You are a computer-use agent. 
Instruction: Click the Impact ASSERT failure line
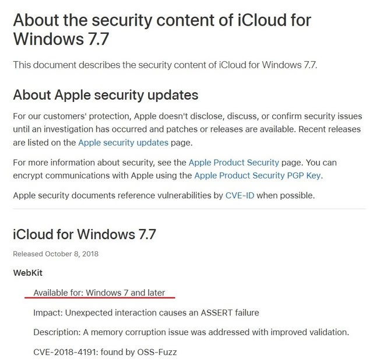click(x=146, y=312)
